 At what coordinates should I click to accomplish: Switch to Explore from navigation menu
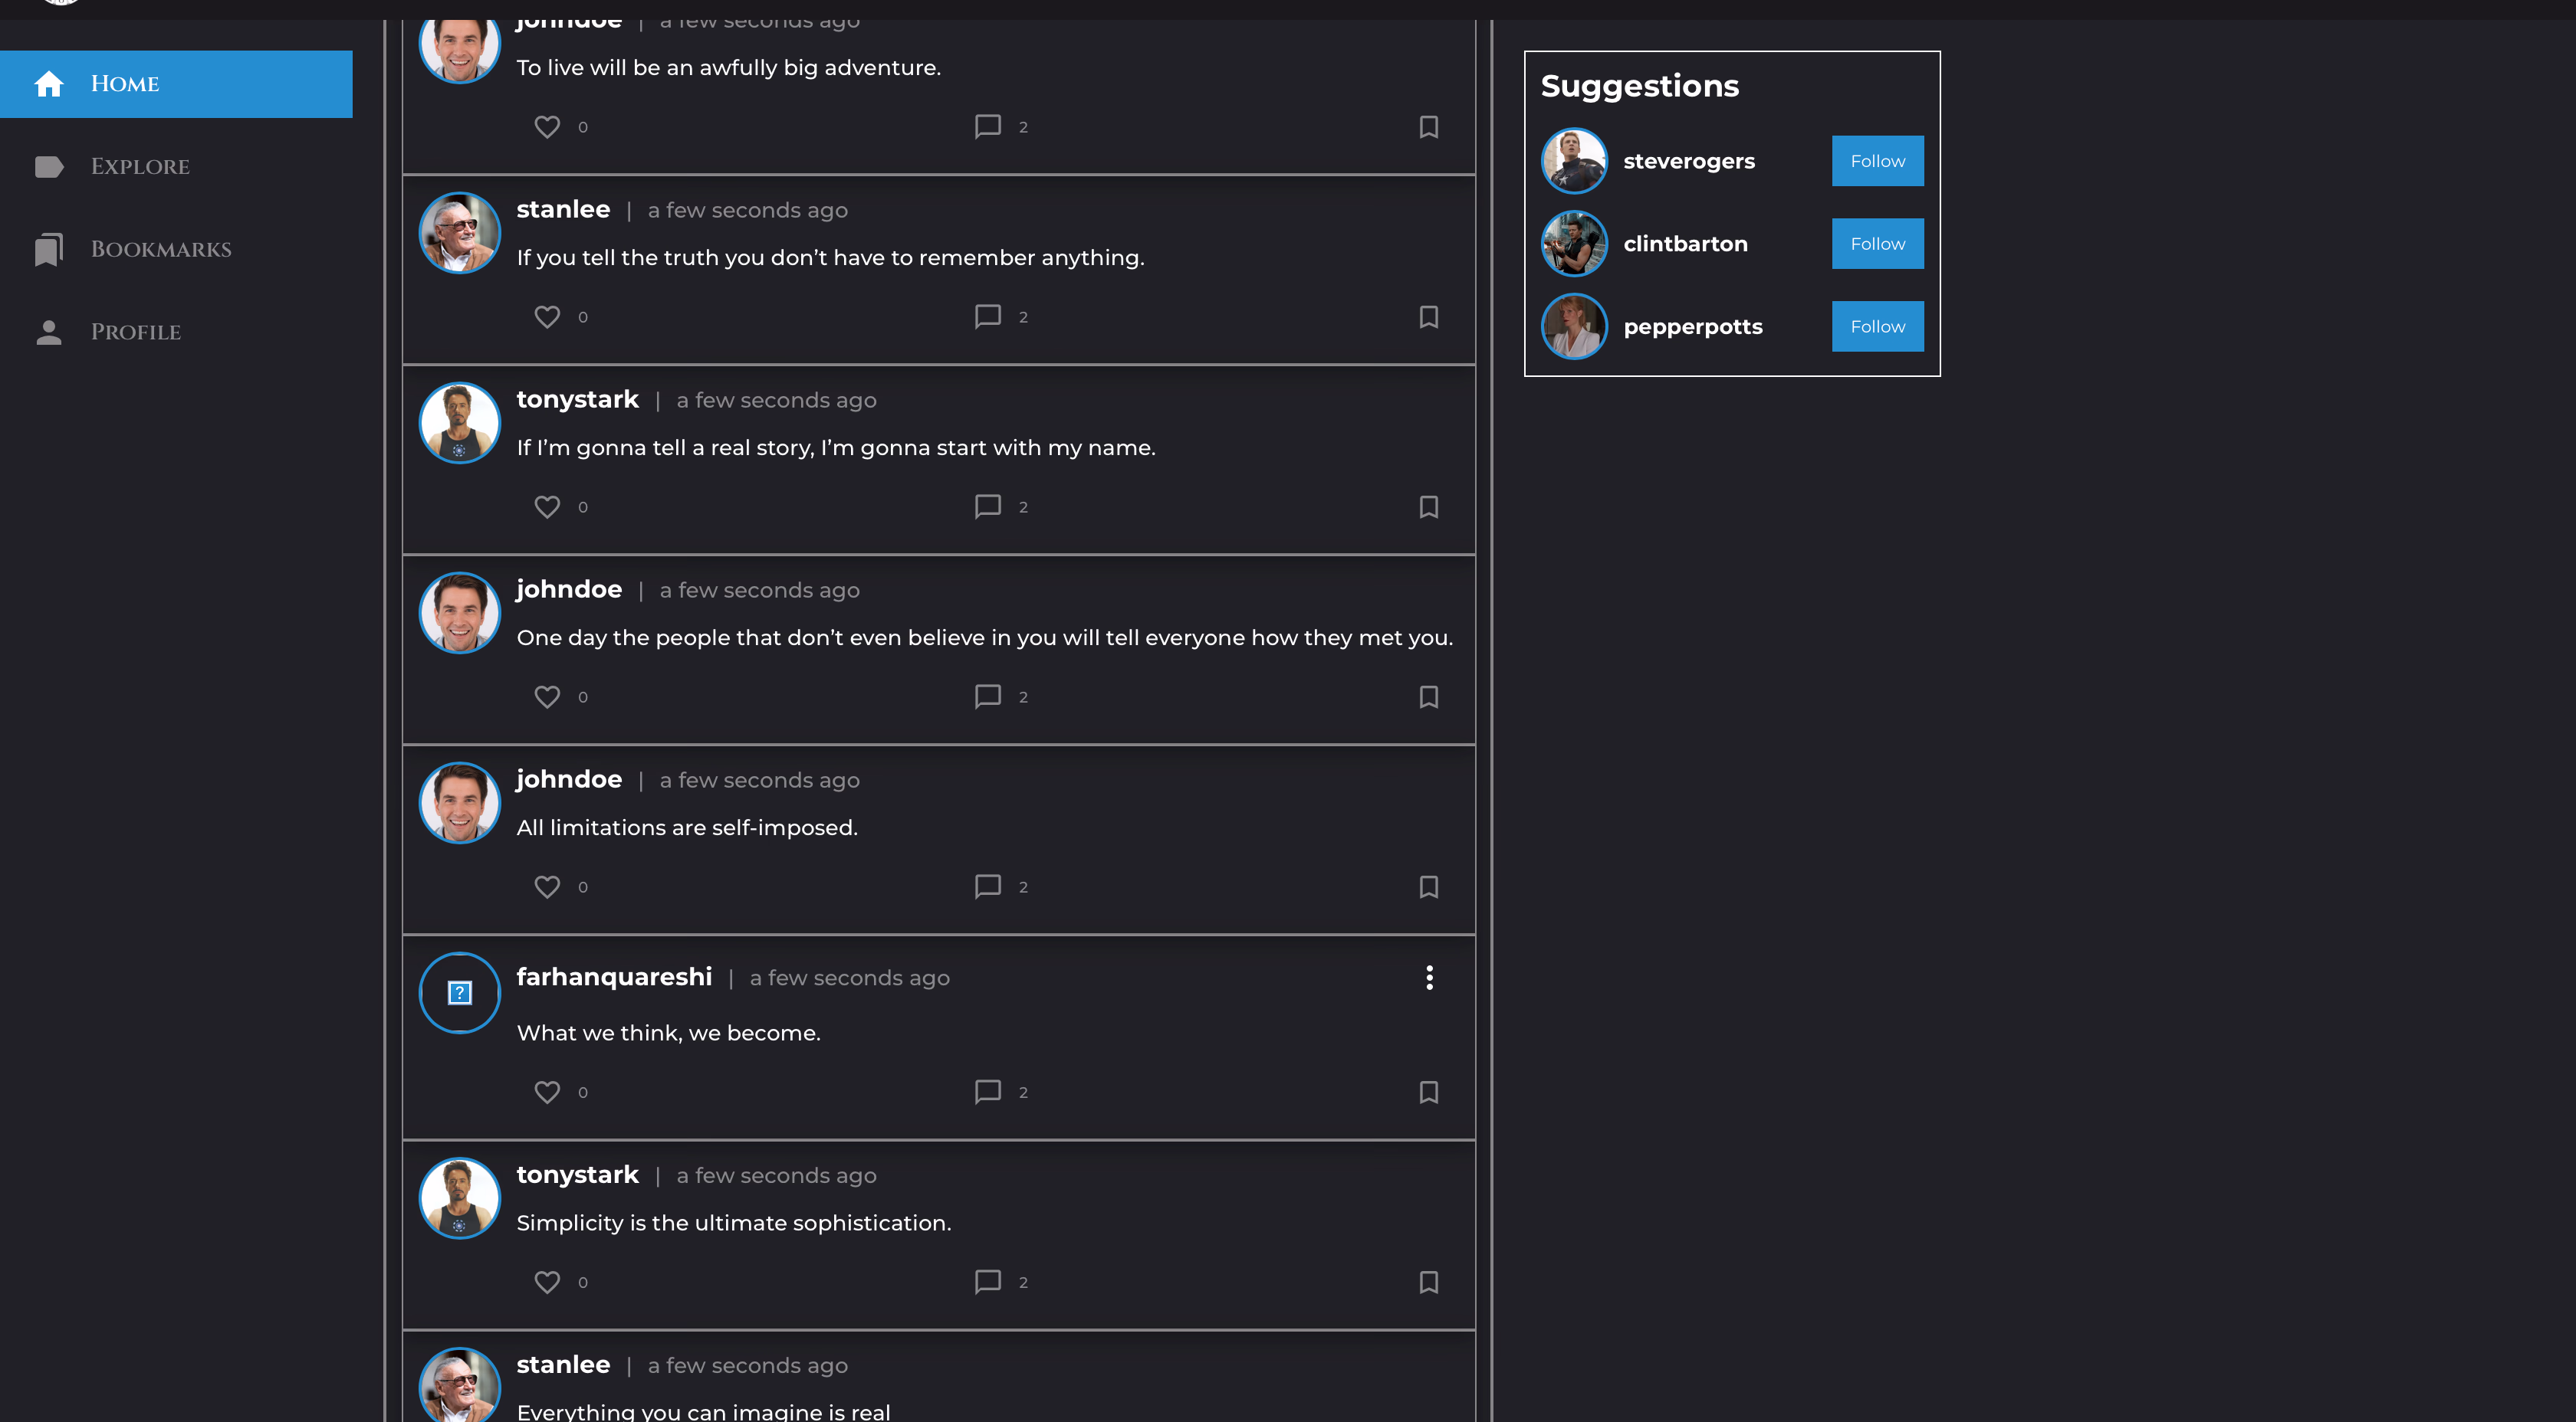click(x=140, y=166)
